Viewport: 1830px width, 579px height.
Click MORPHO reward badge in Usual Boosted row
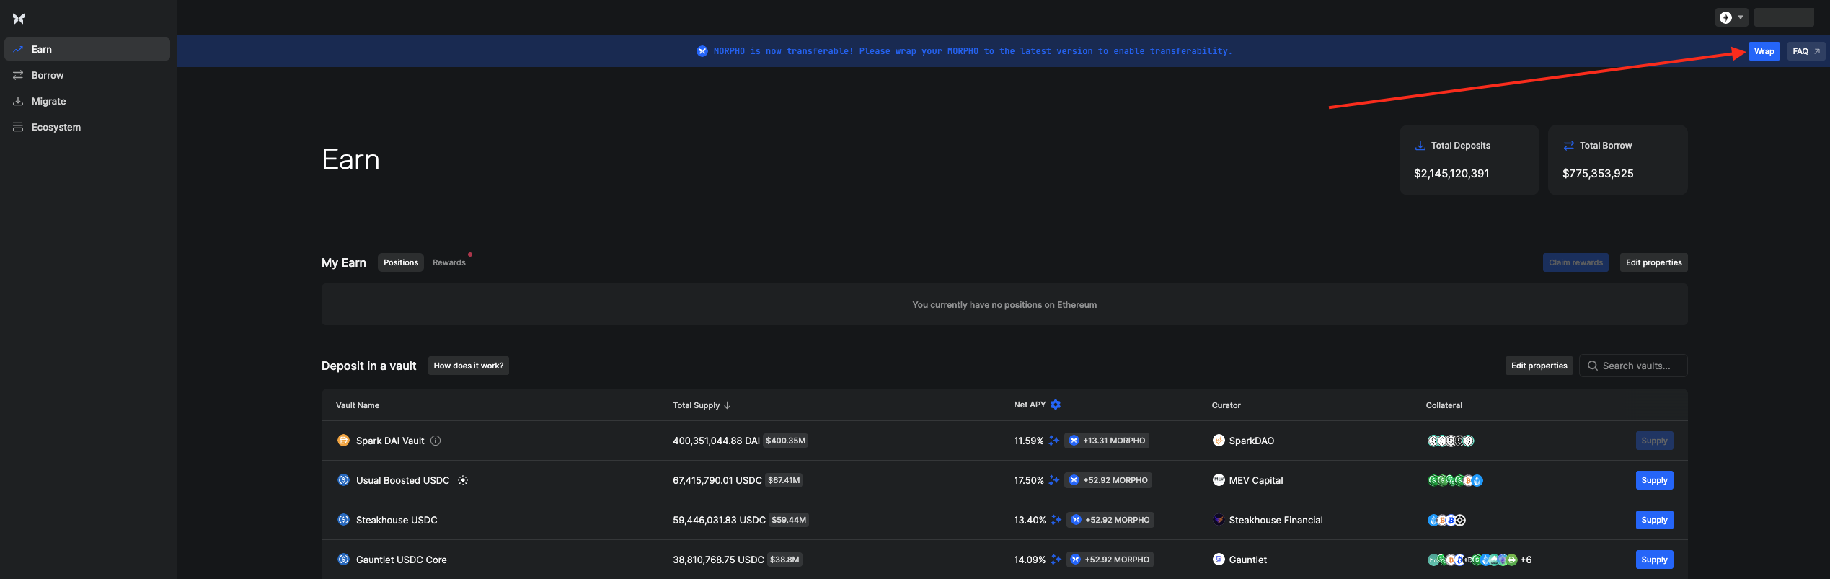tap(1108, 480)
